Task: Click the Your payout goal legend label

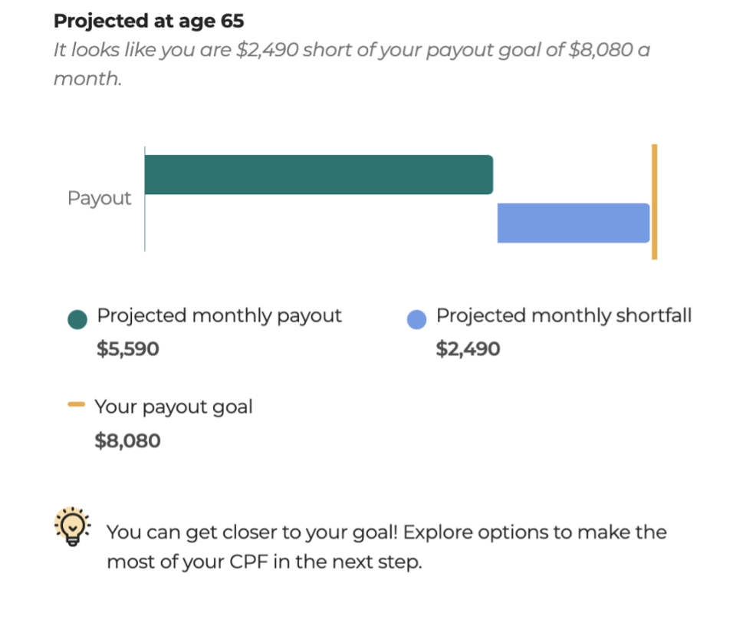Action: tap(173, 407)
